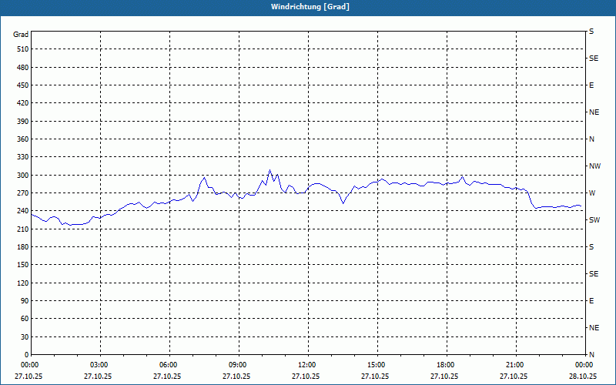The width and height of the screenshot is (616, 385).
Task: Click the 09:00 time axis label
Action: [x=238, y=364]
